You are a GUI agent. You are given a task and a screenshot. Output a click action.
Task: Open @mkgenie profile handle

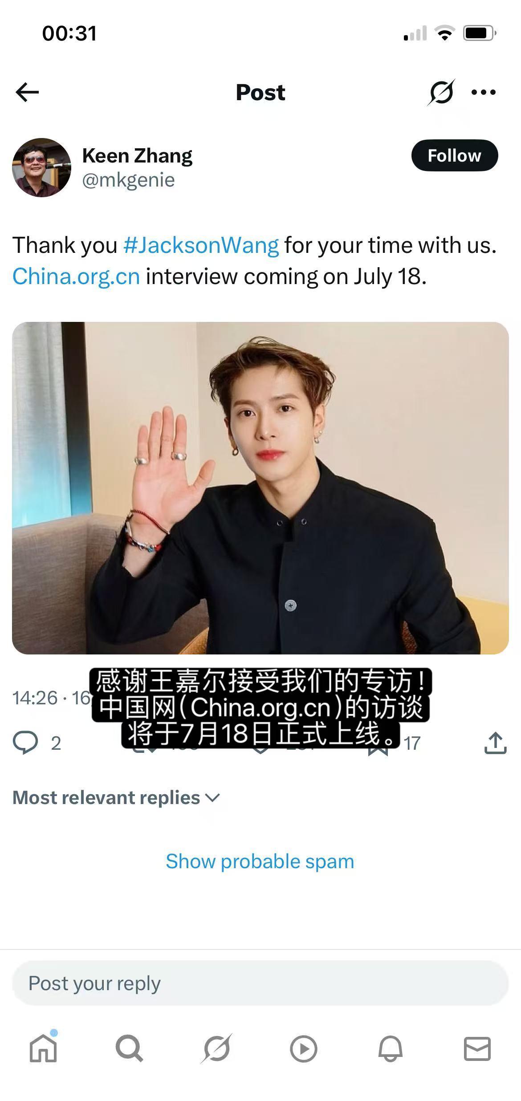tap(128, 180)
